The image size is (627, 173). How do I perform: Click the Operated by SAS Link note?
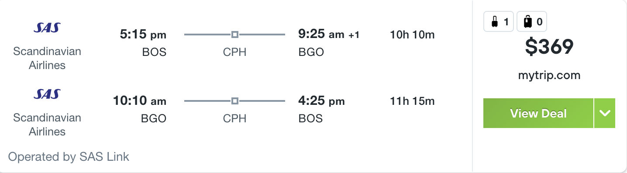click(69, 157)
